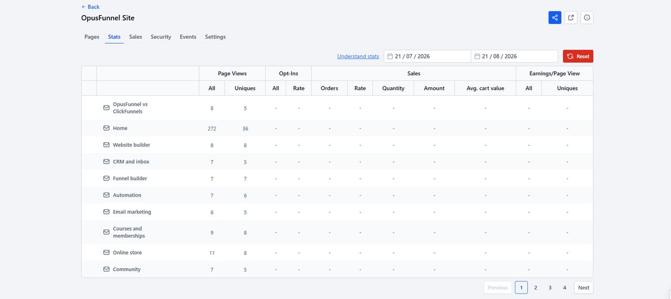This screenshot has width=671, height=299.
Task: Click the CRM and inbox page name
Action: [x=131, y=162]
